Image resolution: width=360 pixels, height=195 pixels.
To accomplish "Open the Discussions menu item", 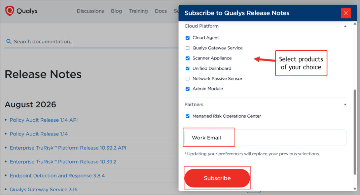I will point(90,11).
